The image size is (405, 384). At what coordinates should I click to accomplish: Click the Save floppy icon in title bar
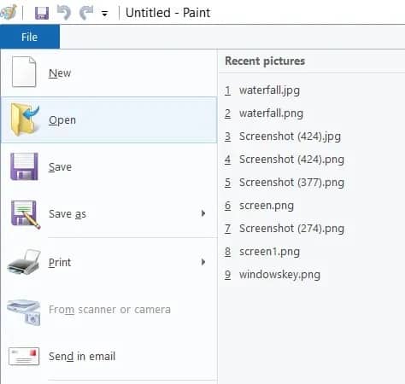pyautogui.click(x=42, y=13)
